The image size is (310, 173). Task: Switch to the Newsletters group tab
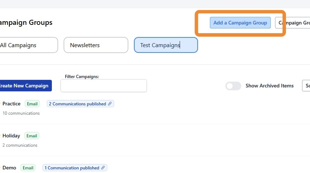[x=96, y=45]
